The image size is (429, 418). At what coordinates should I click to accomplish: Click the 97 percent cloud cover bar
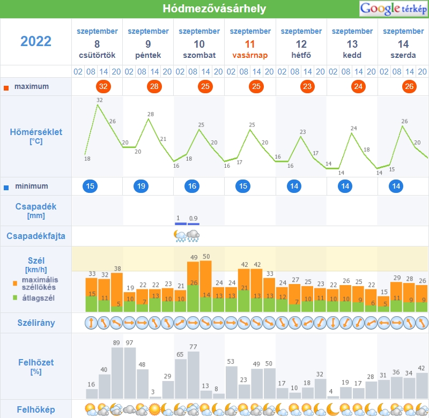(x=130, y=373)
